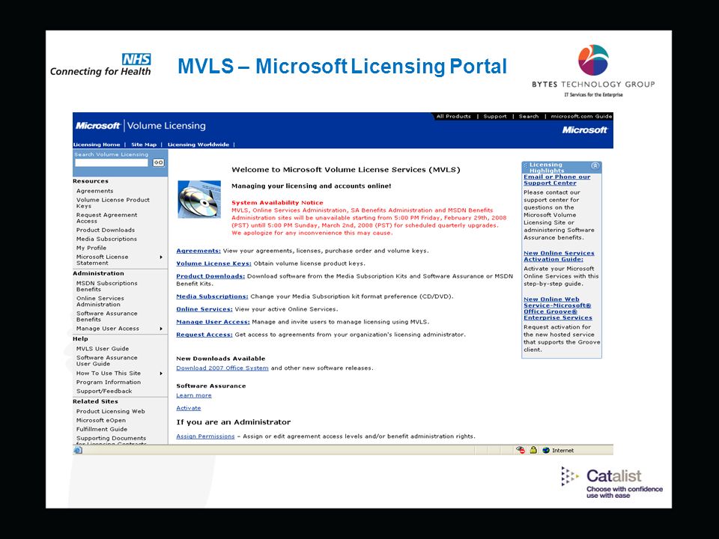This screenshot has width=719, height=539.
Task: Open New Online Services Activation Guide link
Action: click(559, 256)
